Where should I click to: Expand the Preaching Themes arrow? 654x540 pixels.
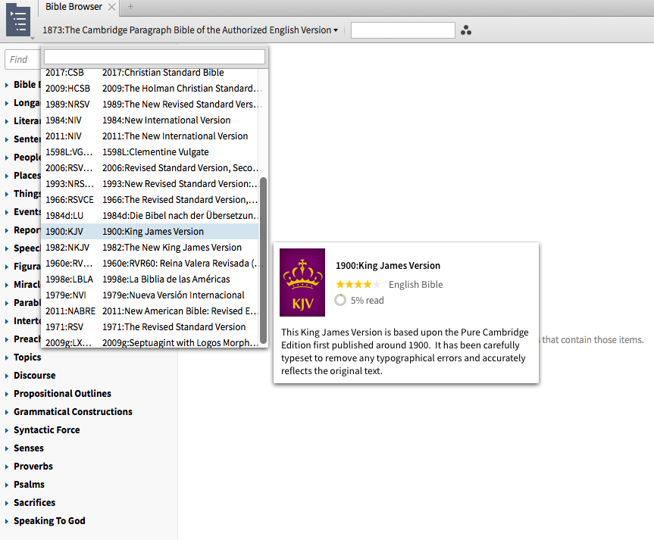[x=7, y=339]
